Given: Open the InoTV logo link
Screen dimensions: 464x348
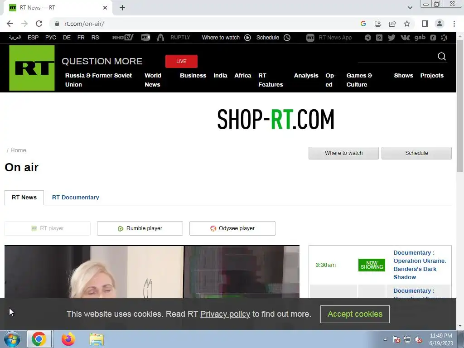Looking at the screenshot, I should coord(123,37).
